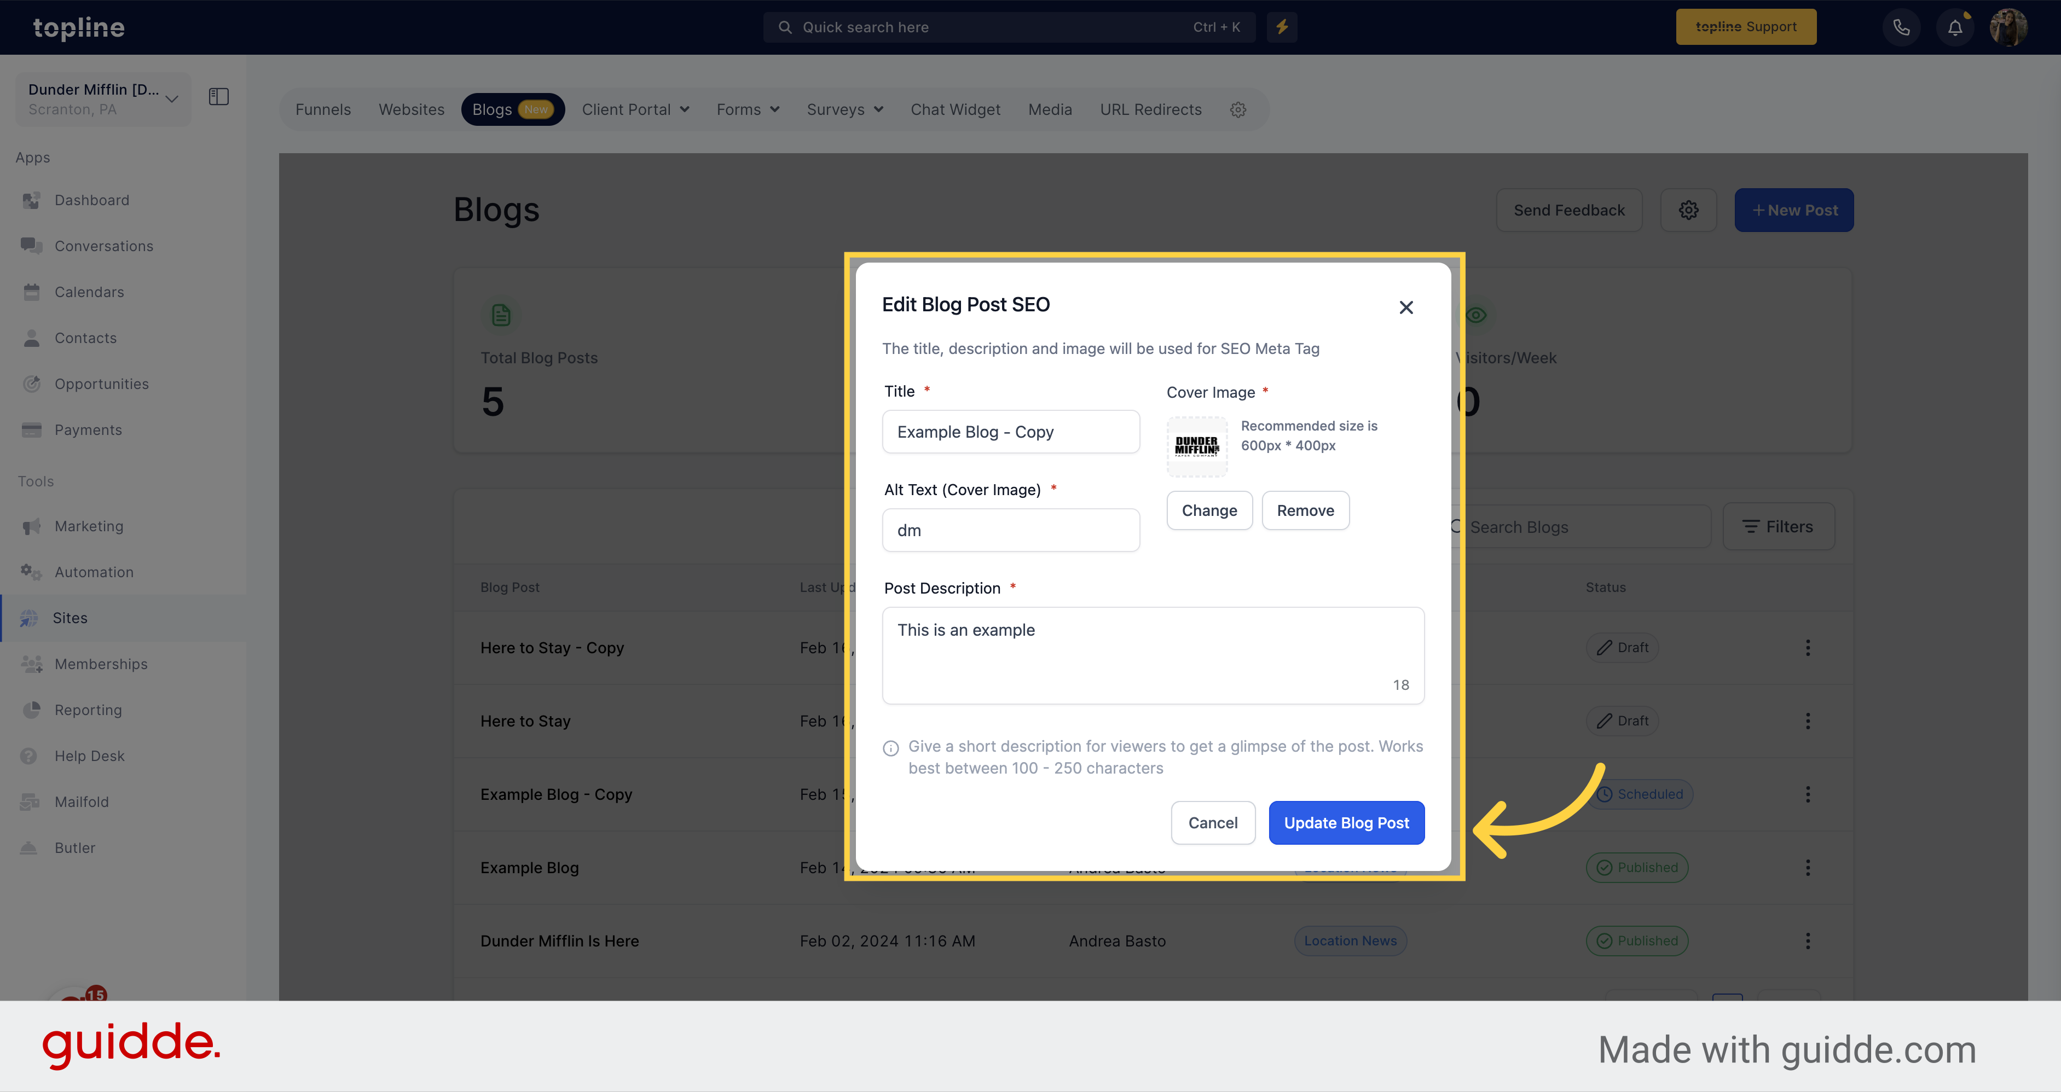Click the Update Blog Post button
This screenshot has height=1092, width=2061.
[x=1346, y=822]
